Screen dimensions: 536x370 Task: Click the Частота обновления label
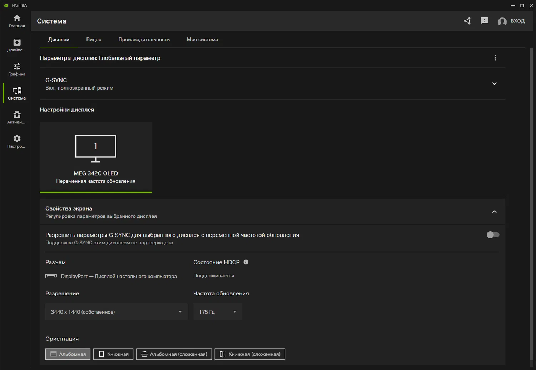[x=221, y=293]
